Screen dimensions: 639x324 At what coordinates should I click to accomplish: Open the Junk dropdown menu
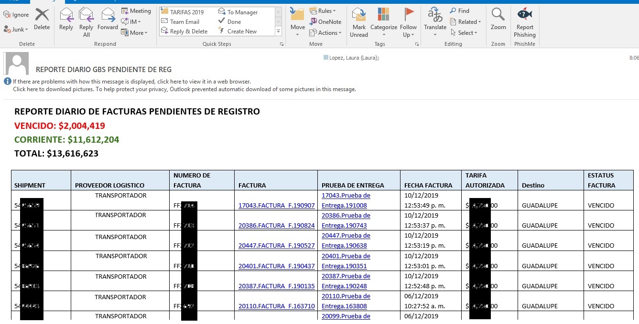(16, 30)
